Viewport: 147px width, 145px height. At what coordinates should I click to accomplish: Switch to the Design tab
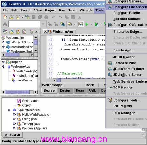pos(65,91)
